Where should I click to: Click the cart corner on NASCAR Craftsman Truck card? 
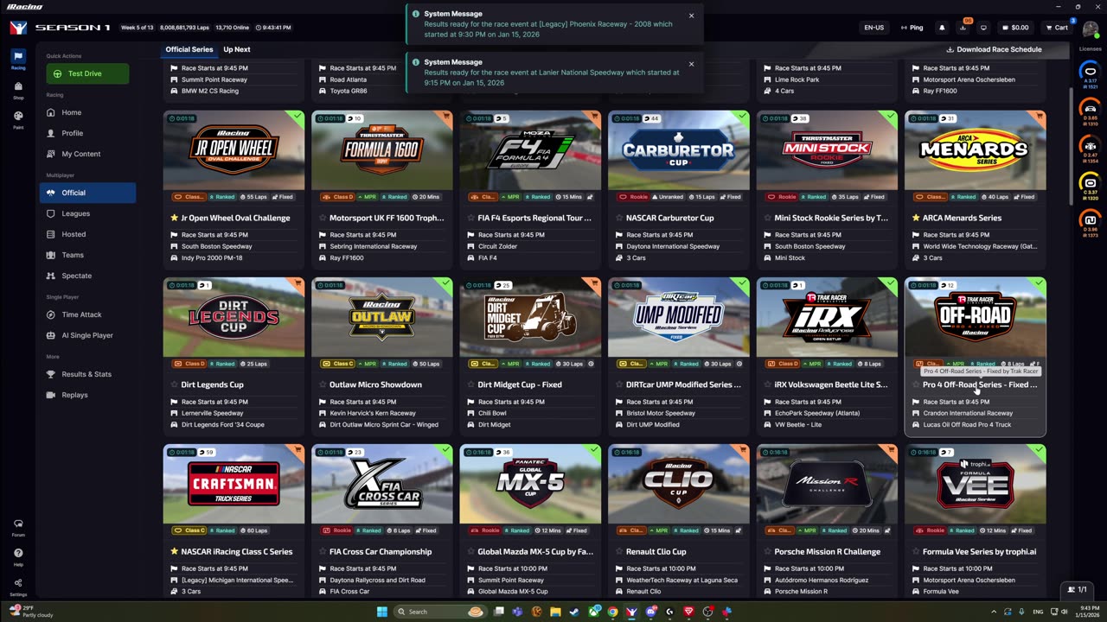(298, 448)
